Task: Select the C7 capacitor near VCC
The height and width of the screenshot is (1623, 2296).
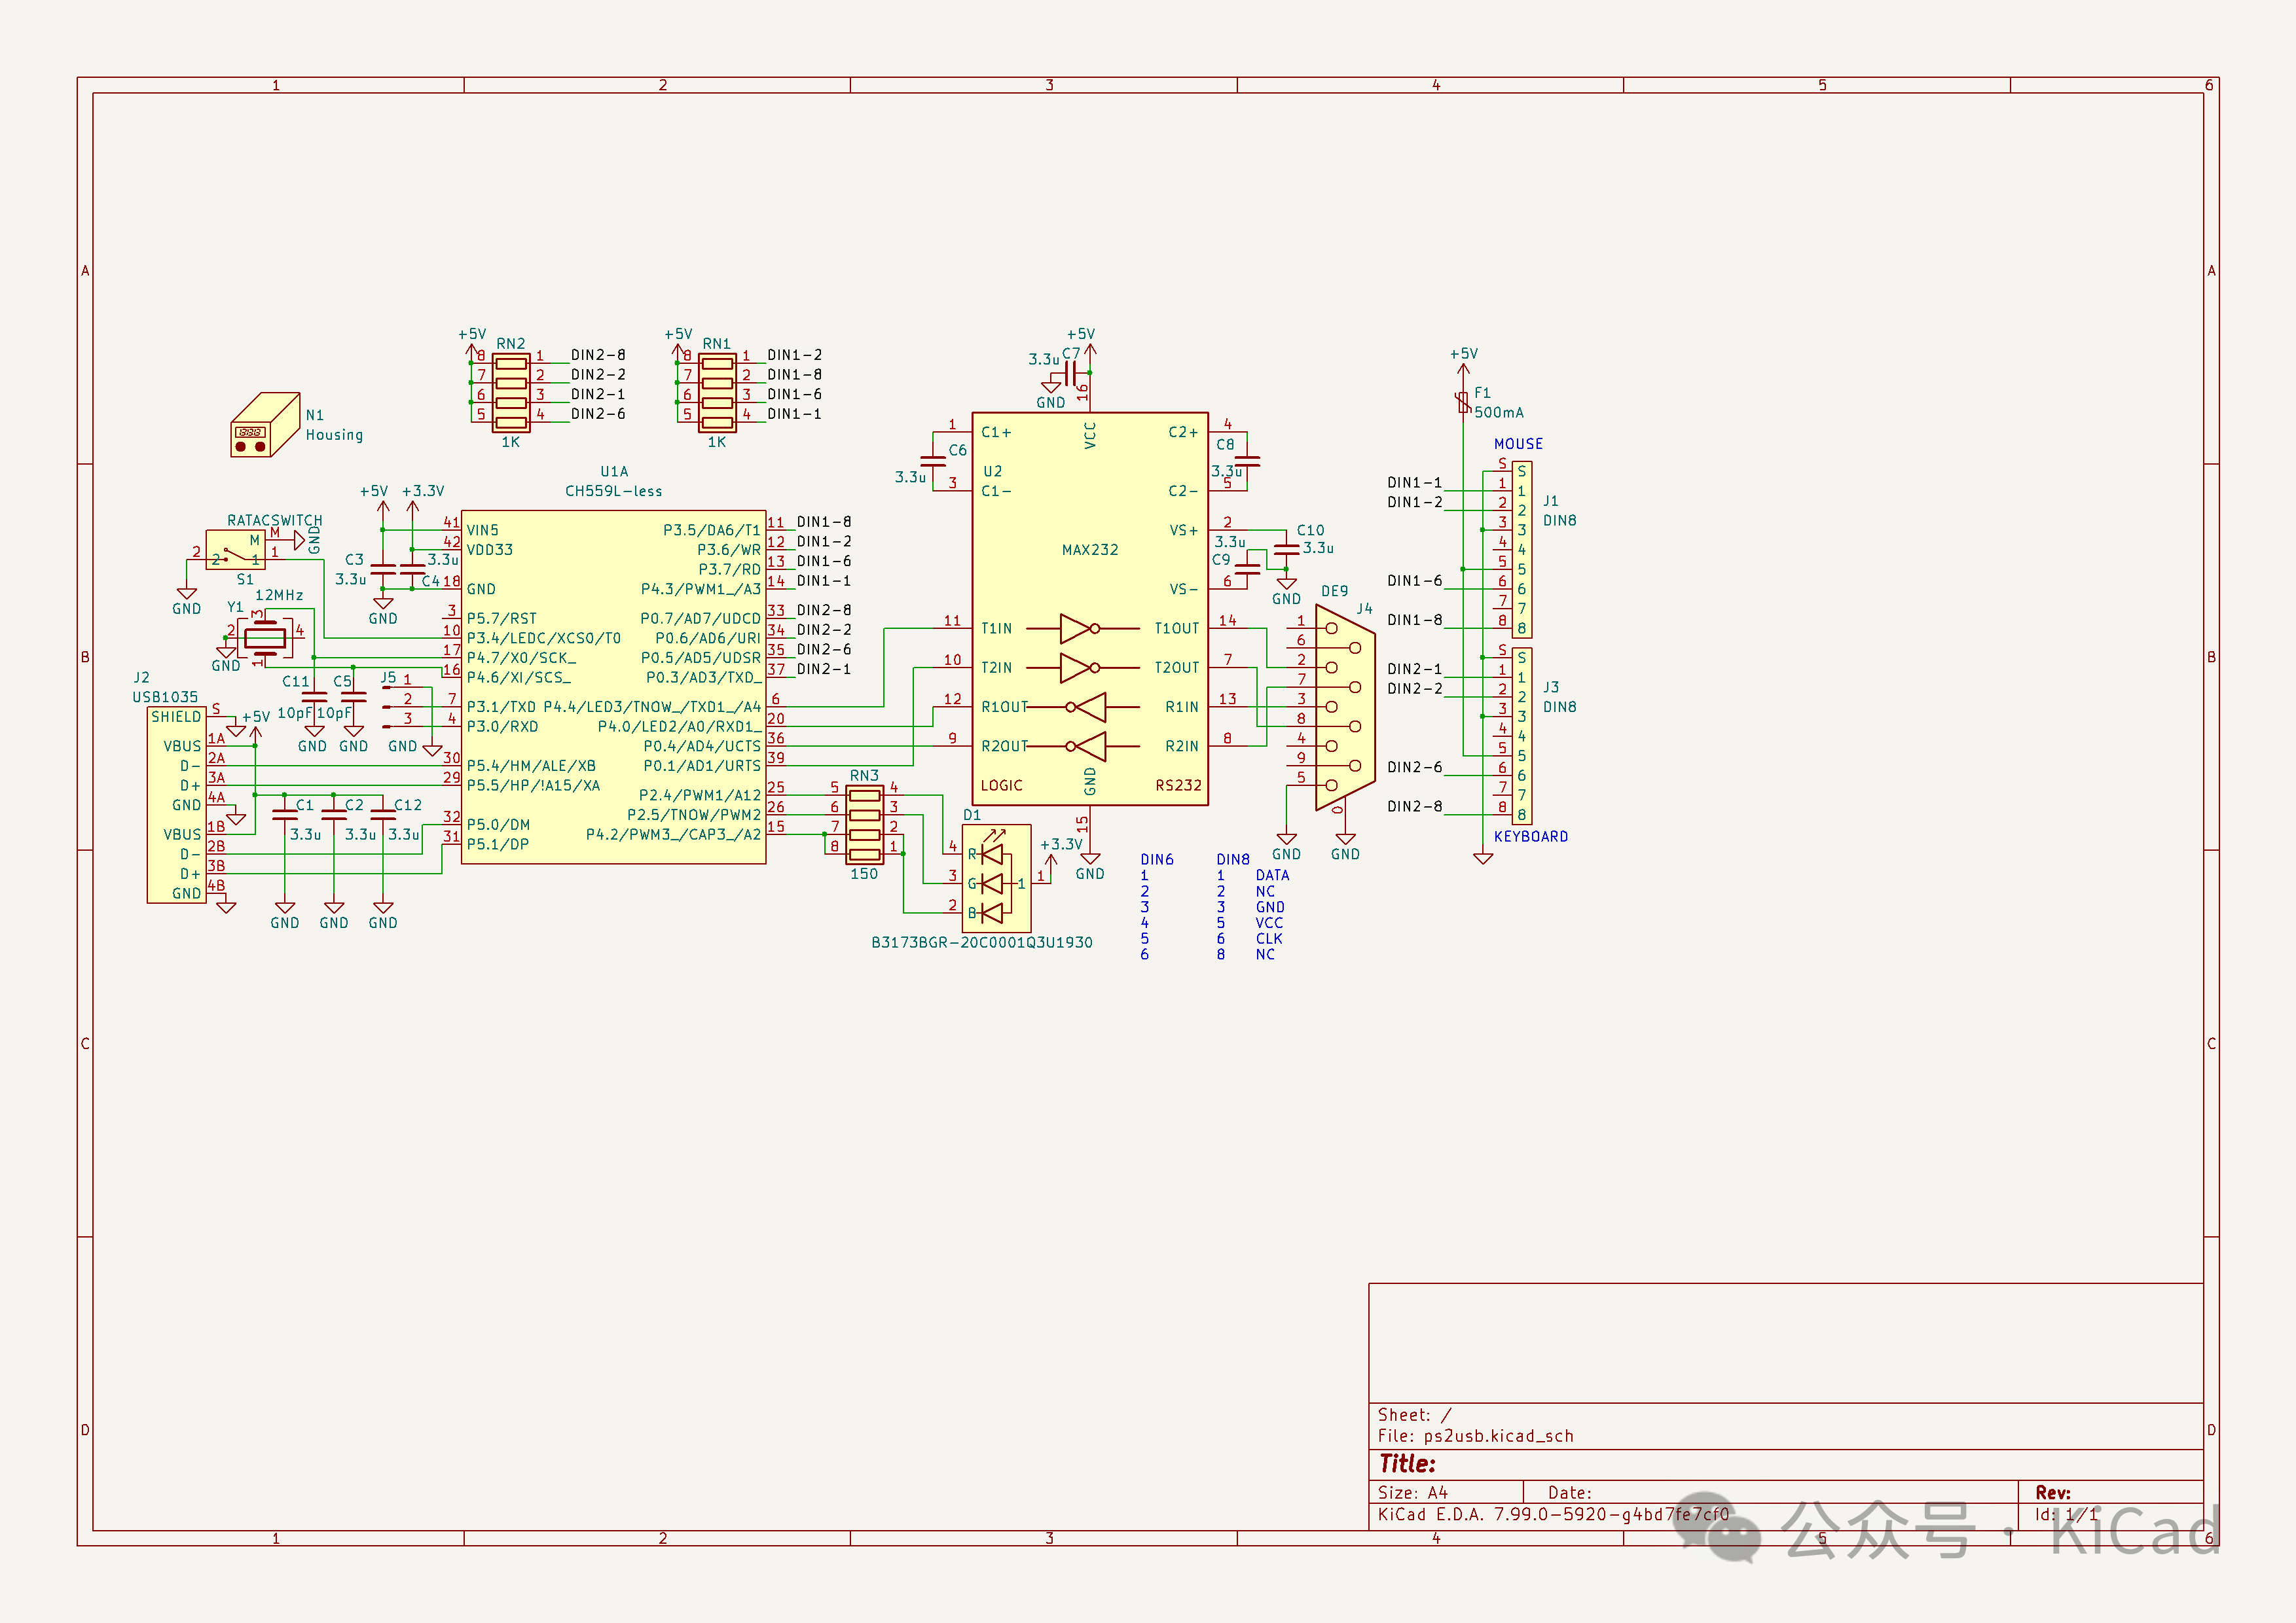Action: click(1071, 374)
